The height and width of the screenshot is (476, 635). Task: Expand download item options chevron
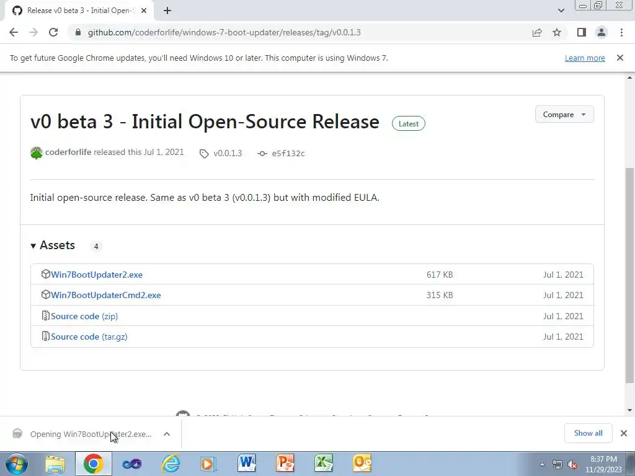coord(166,434)
